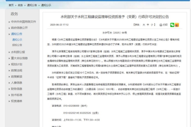Set font size to large (大)
The height and width of the screenshot is (127, 191).
pos(144,24)
